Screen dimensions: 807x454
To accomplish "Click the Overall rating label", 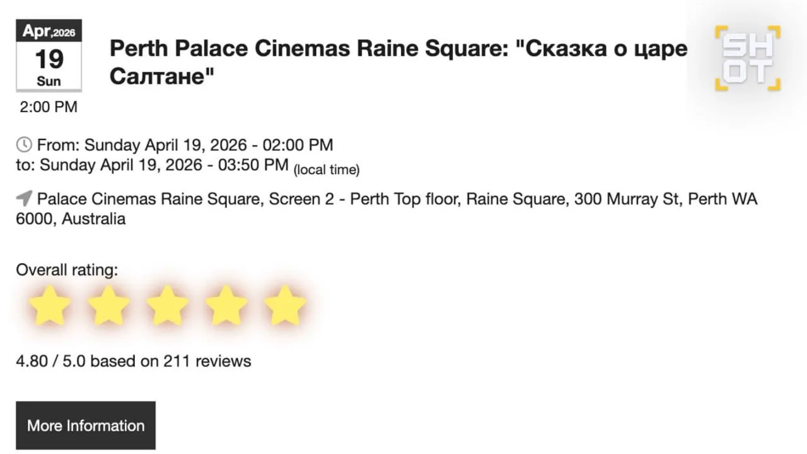I will (x=67, y=270).
